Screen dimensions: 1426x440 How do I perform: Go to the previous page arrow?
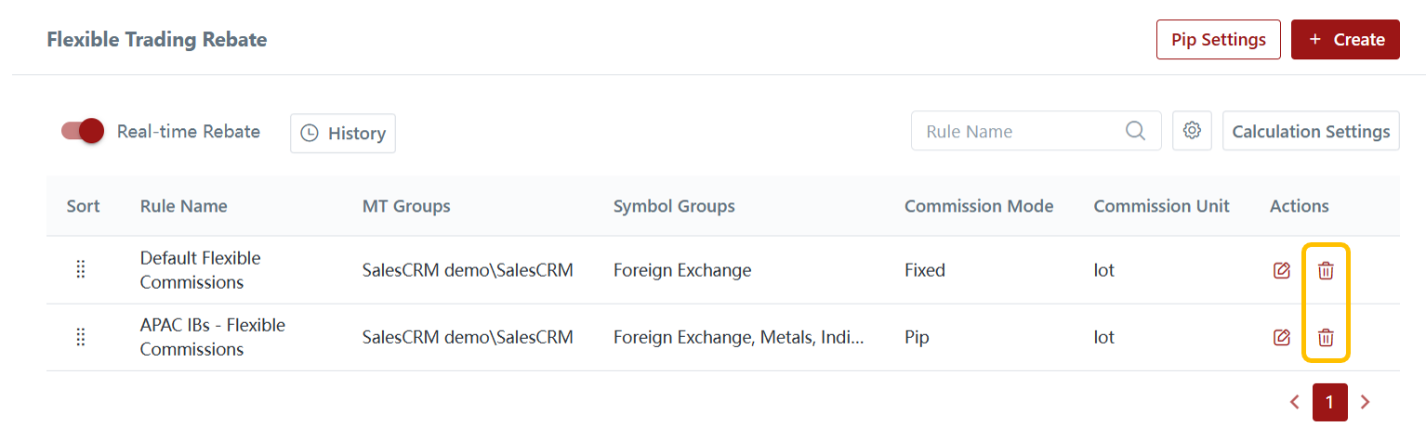1294,402
